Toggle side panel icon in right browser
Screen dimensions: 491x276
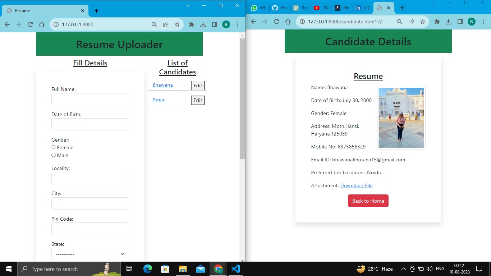point(460,22)
